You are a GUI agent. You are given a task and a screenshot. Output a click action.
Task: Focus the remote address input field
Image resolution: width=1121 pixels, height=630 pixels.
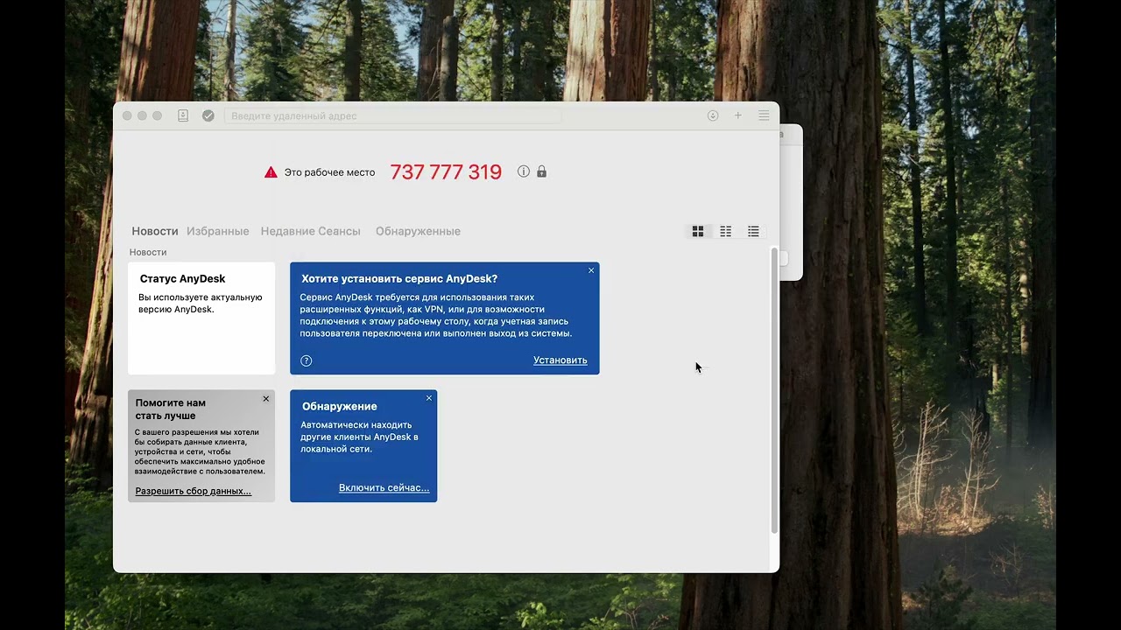coord(392,115)
